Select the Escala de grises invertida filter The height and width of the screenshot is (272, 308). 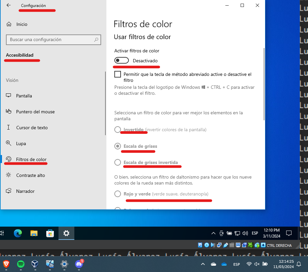(x=117, y=162)
